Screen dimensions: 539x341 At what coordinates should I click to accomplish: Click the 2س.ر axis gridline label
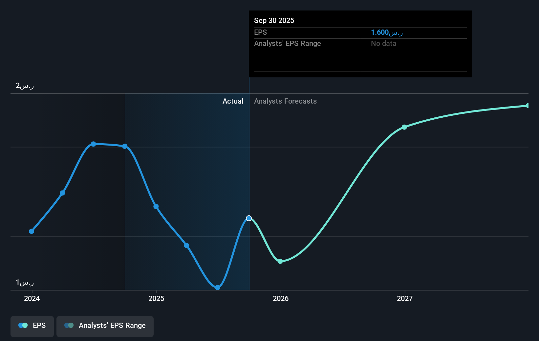coord(24,86)
